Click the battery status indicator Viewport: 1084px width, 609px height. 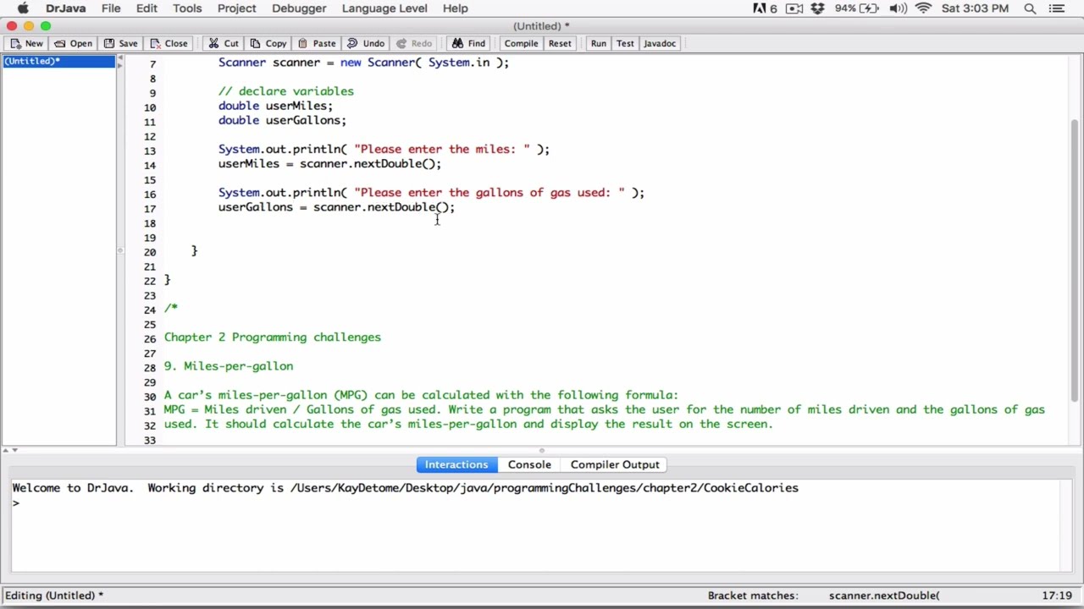pyautogui.click(x=856, y=8)
